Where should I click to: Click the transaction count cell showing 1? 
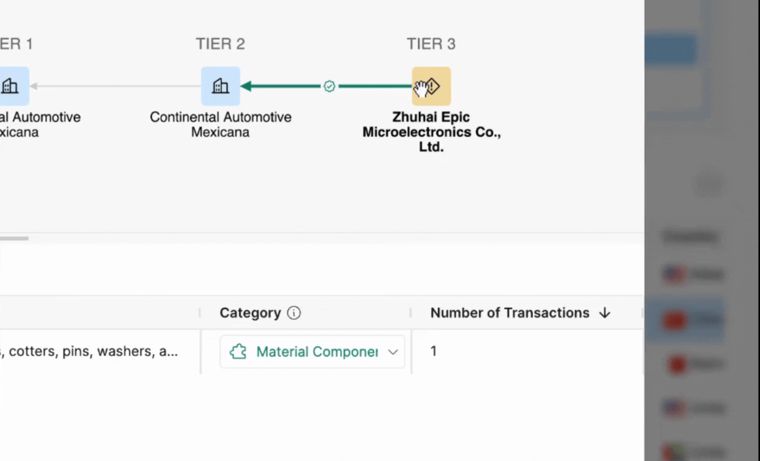[x=433, y=351]
